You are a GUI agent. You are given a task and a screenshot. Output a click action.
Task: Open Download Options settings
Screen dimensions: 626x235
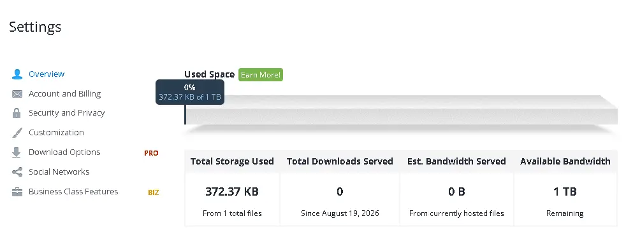click(64, 152)
